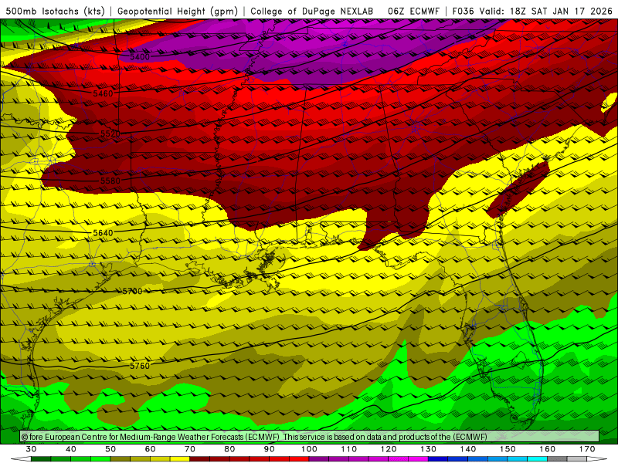Screen dimensions: 618x463
Task: Click the 100 value on the color scale
Action: click(309, 449)
